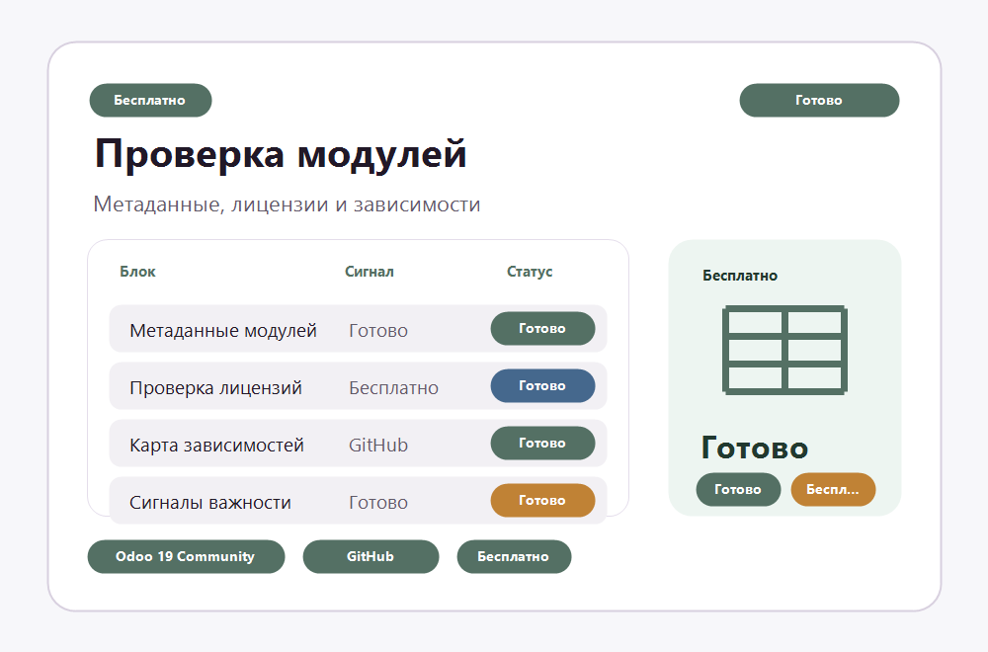Click the large Готово heading in side card

pyautogui.click(x=754, y=448)
